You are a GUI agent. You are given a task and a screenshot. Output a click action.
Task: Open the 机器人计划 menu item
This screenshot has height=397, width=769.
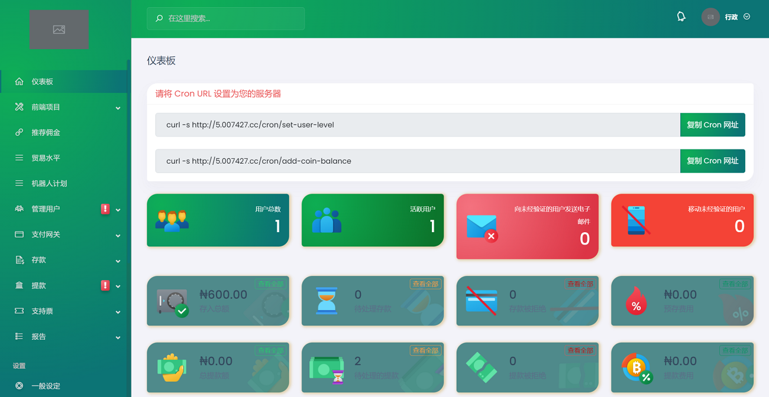pyautogui.click(x=49, y=183)
